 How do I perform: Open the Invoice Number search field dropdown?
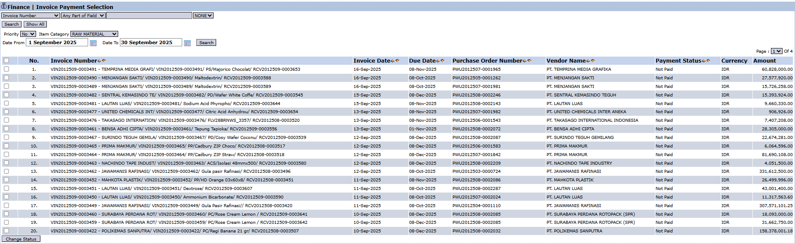tap(31, 15)
